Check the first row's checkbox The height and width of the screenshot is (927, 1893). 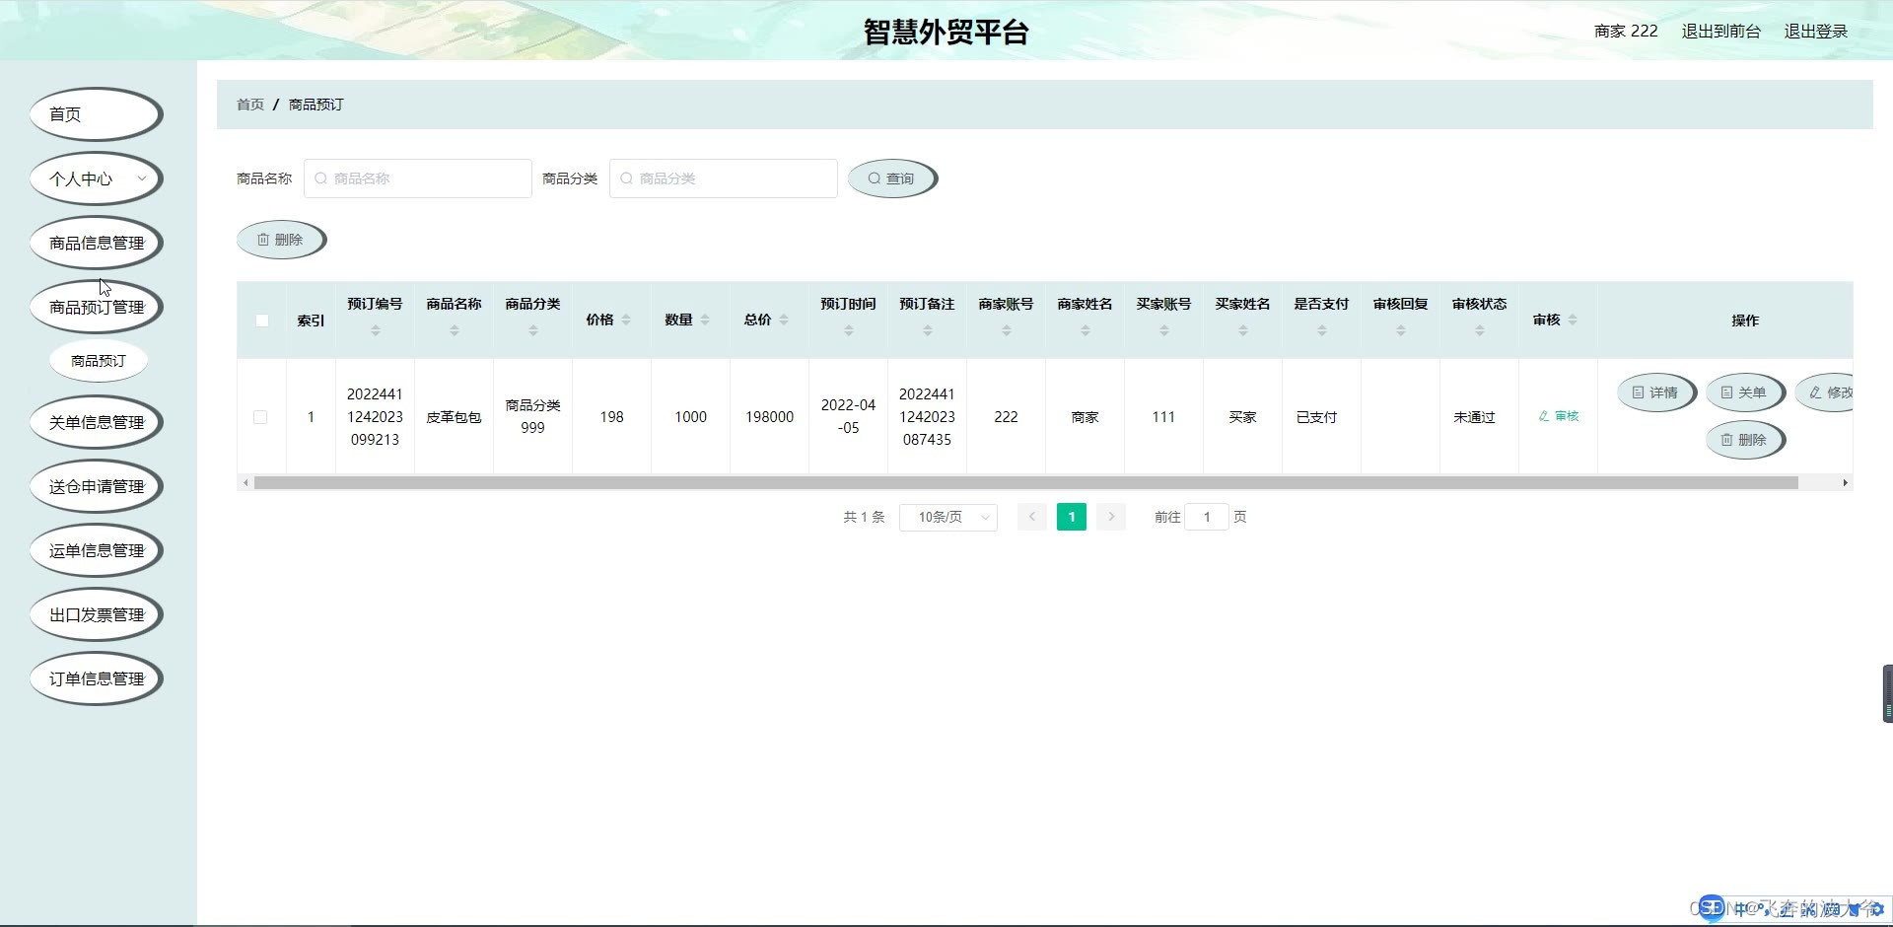[x=260, y=417]
